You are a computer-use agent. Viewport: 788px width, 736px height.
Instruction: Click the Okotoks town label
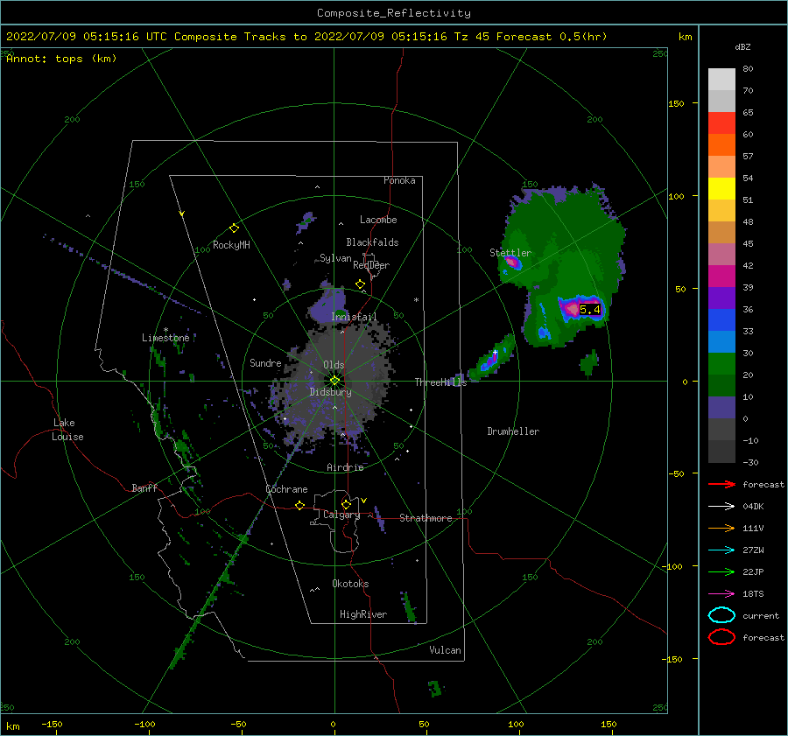pyautogui.click(x=350, y=584)
